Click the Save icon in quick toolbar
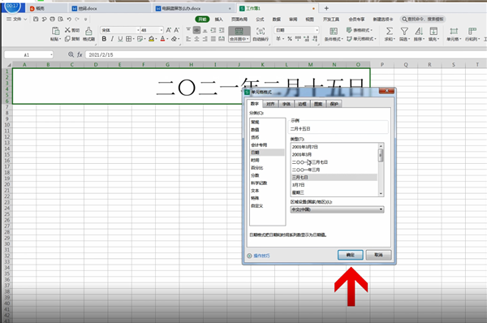Viewport: 487px width, 323px height. click(36, 19)
